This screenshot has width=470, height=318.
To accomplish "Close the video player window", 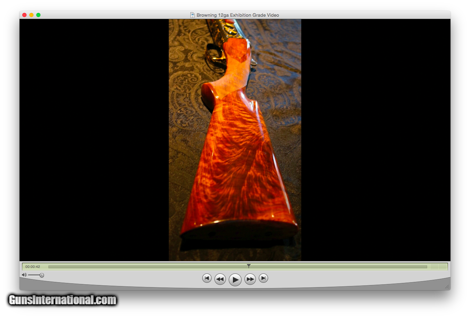I will tap(24, 15).
